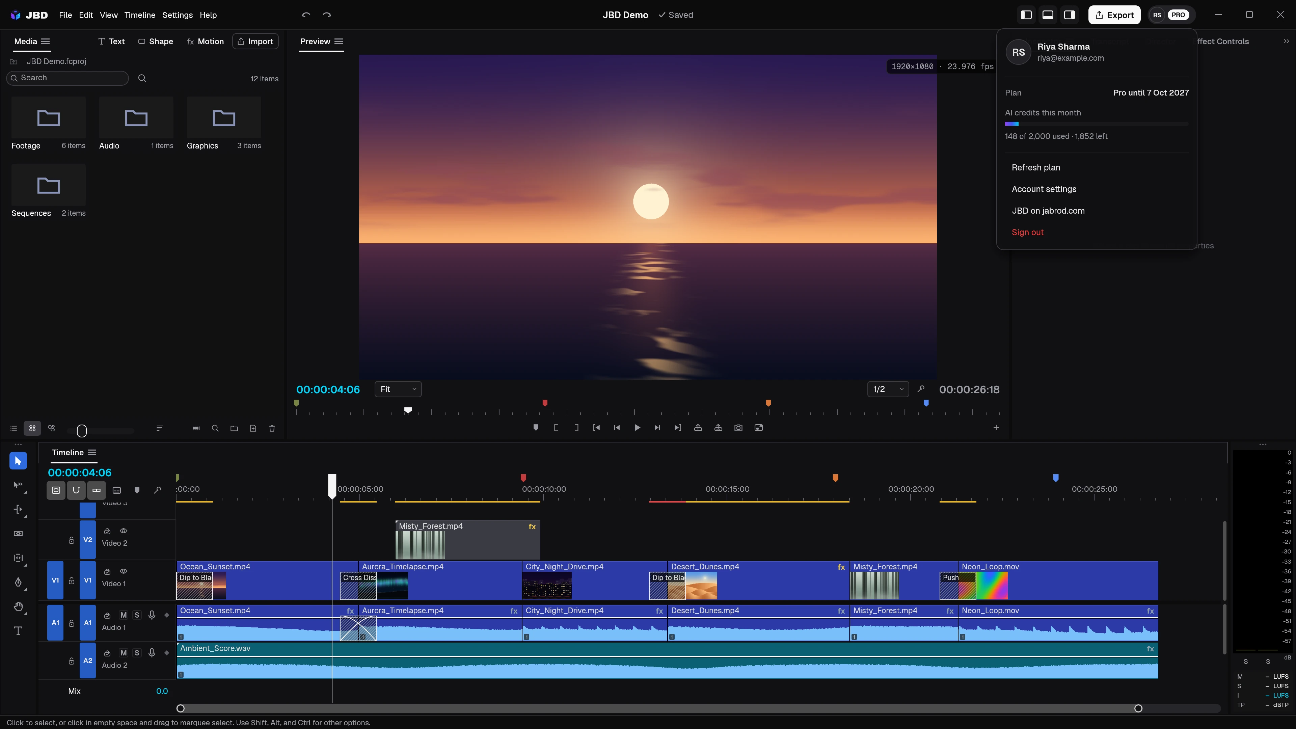Screen dimensions: 1296x729
Task: Step forward one frame in preview
Action: pos(657,428)
